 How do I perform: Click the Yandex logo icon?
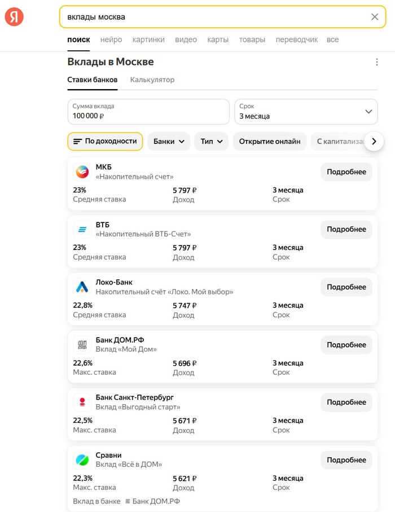(14, 17)
